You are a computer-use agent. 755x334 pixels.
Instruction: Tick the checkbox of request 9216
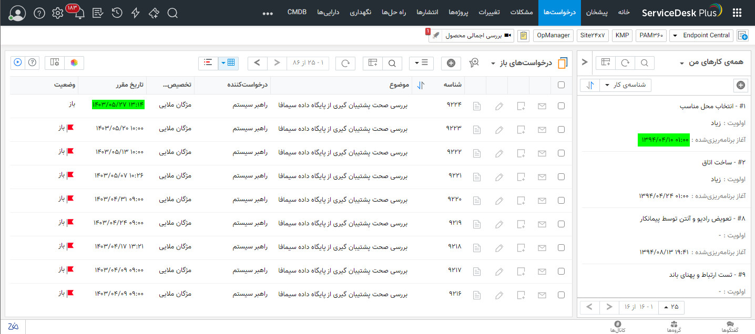point(561,295)
